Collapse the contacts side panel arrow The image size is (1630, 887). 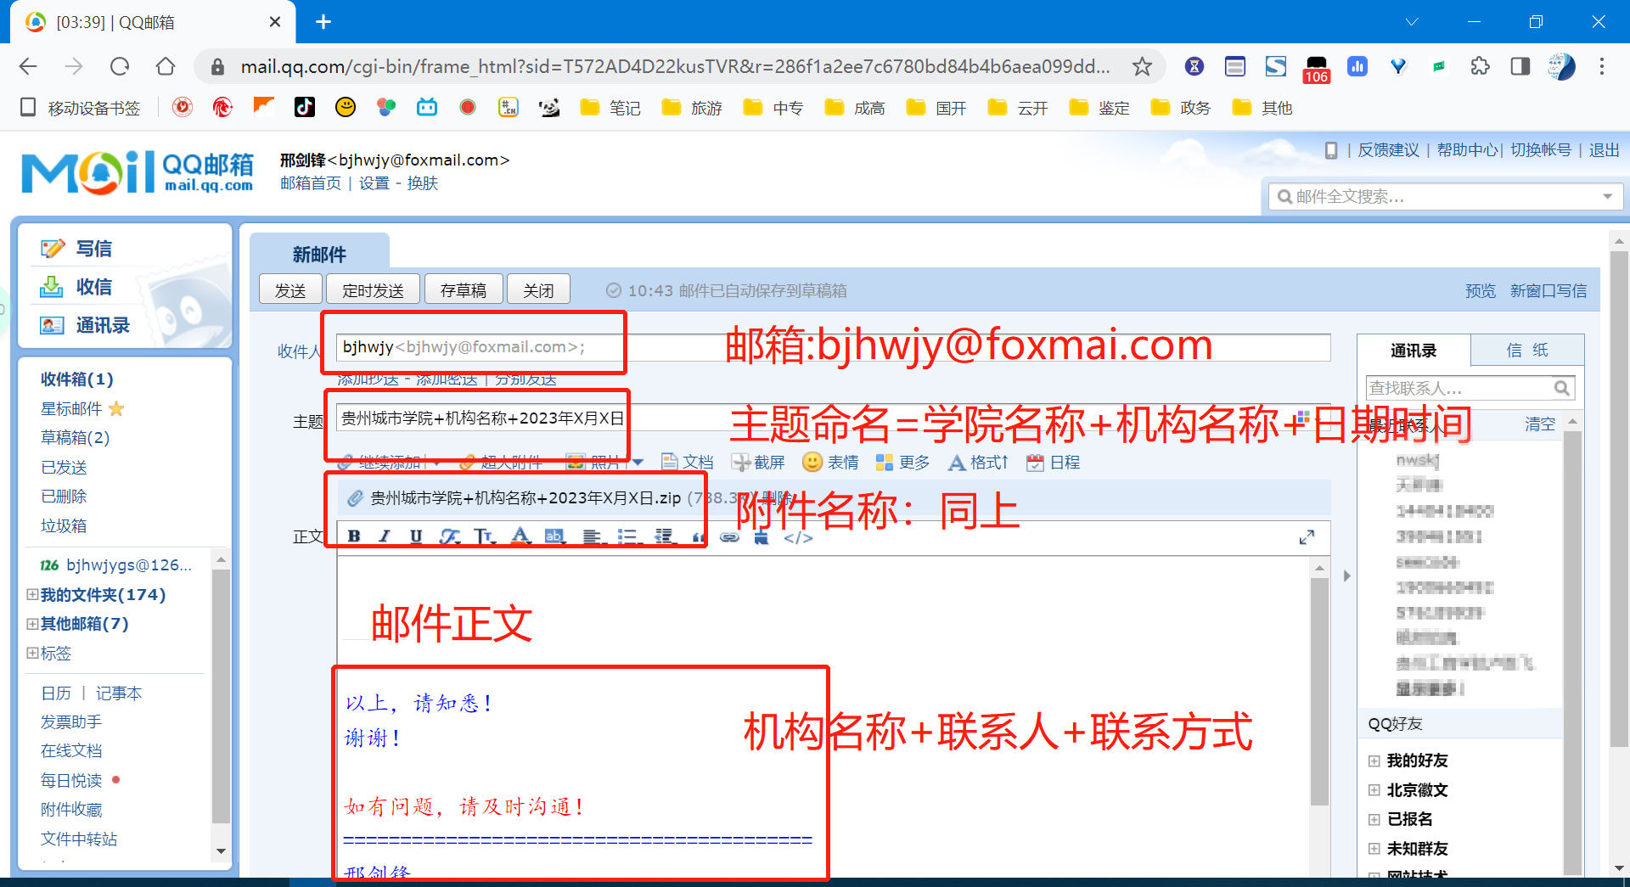pyautogui.click(x=1346, y=575)
